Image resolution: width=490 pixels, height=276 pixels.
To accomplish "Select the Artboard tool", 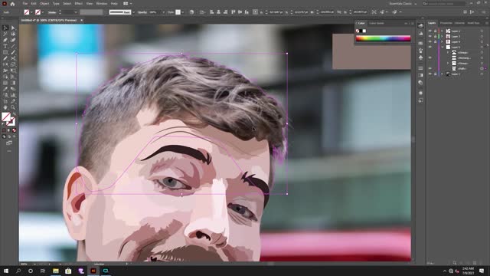I will click(5, 101).
